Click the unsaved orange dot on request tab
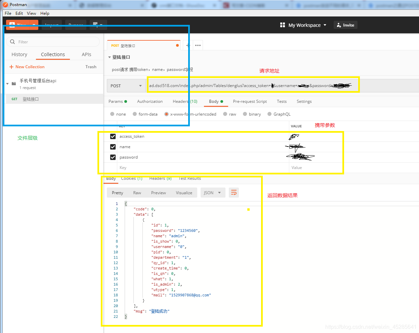The width and height of the screenshot is (419, 333). (x=177, y=45)
